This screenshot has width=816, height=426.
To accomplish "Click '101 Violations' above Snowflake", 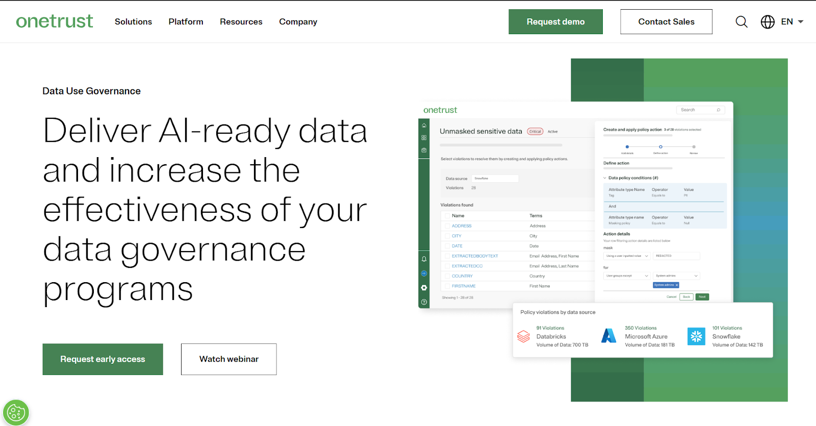I will pos(727,328).
